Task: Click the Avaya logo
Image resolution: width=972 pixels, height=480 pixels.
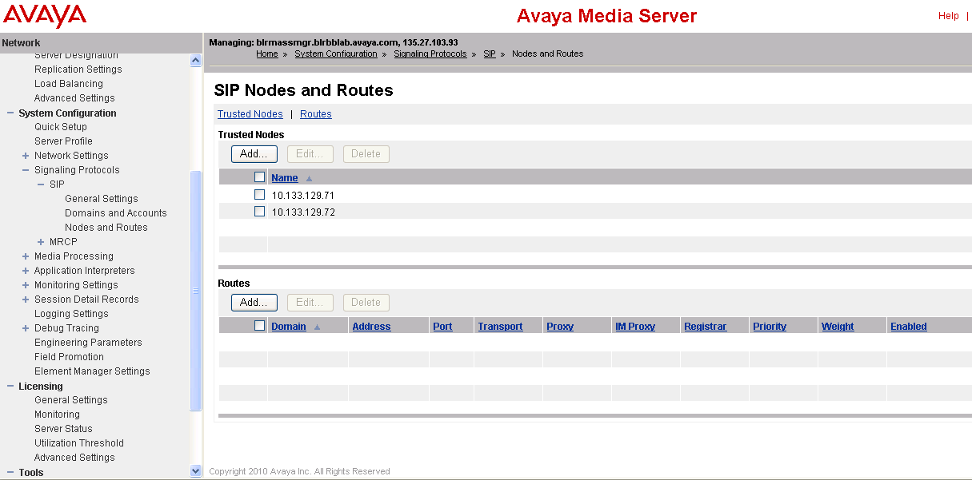Action: [44, 15]
